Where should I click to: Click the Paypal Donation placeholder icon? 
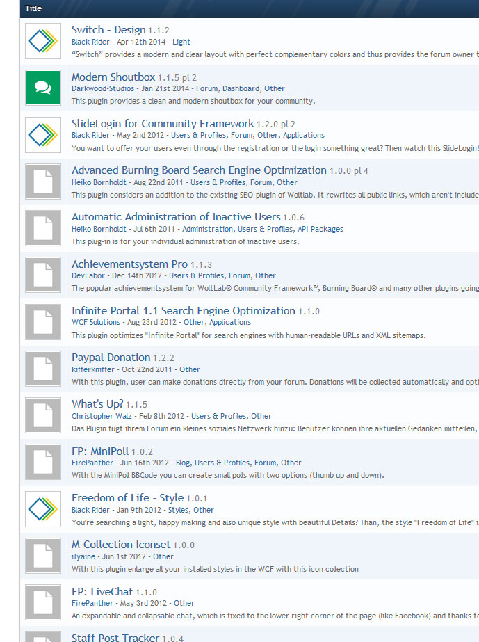tap(43, 369)
